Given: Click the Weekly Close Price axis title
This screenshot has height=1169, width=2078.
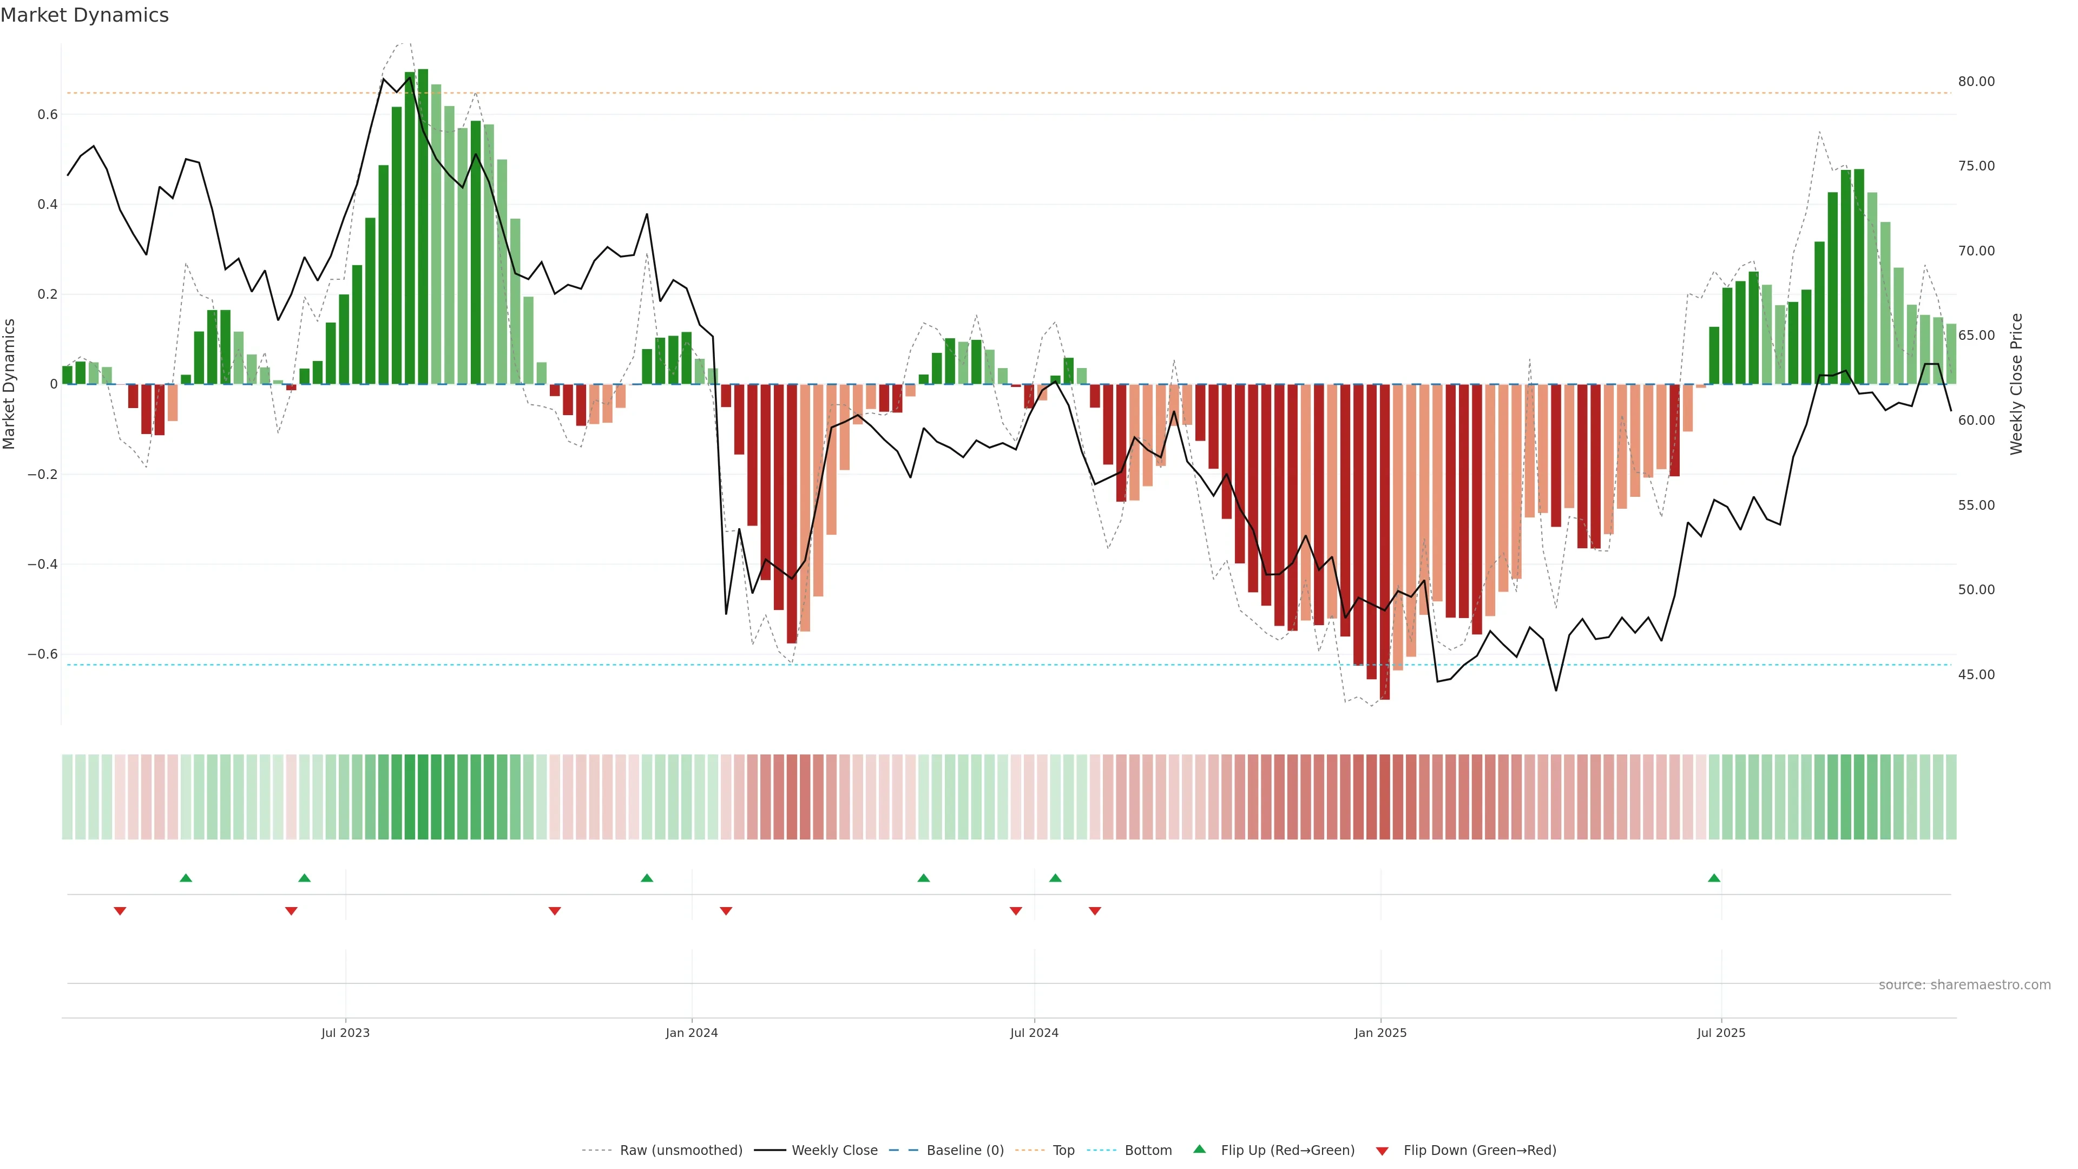Looking at the screenshot, I should pyautogui.click(x=2016, y=384).
